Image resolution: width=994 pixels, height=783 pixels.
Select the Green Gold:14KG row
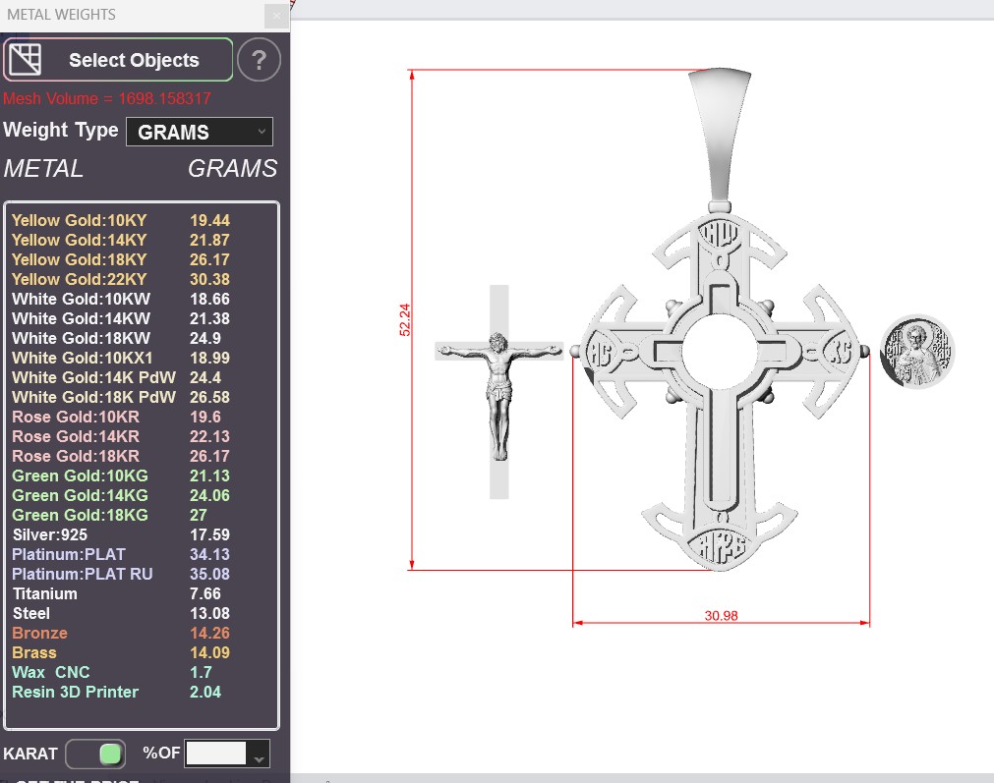coord(121,495)
